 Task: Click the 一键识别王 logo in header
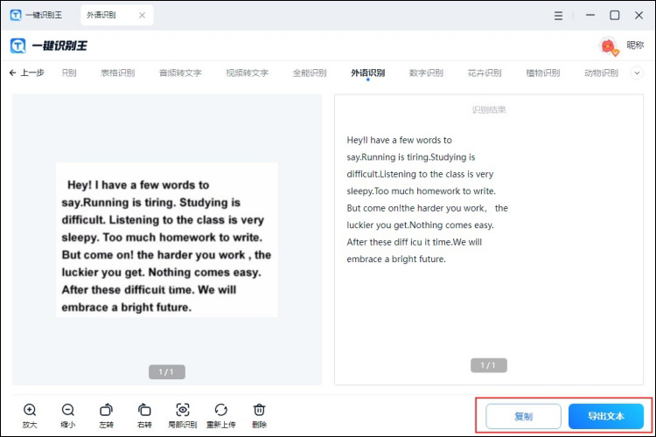pos(49,45)
